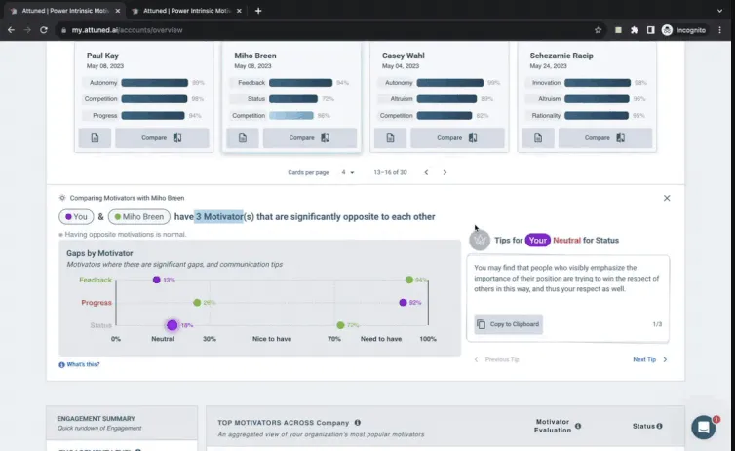Click info icon beside Top Motivators heading
735x451 pixels.
358,423
